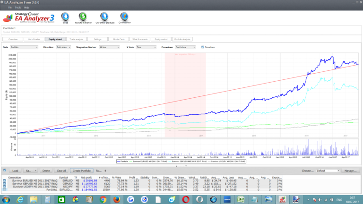Click the Manage... button
Image resolution: width=363 pixels, height=204 pixels.
350,170
